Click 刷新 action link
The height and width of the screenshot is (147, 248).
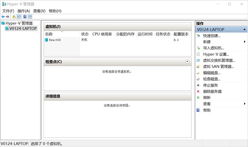(207, 98)
